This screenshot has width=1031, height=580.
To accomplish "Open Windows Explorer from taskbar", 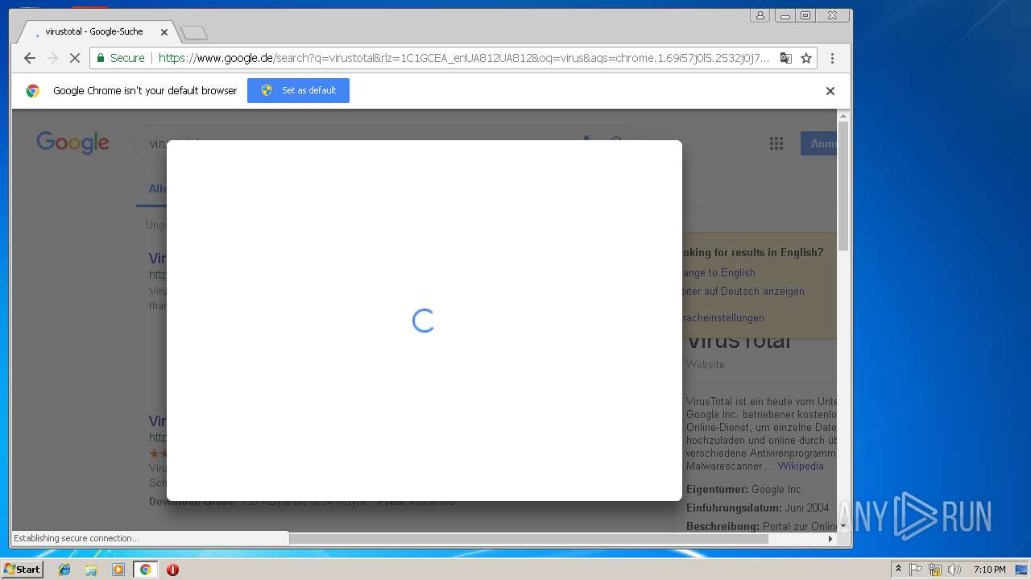I will 91,570.
